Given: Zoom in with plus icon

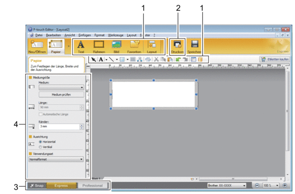Looking at the screenshot, I should click(285, 185).
